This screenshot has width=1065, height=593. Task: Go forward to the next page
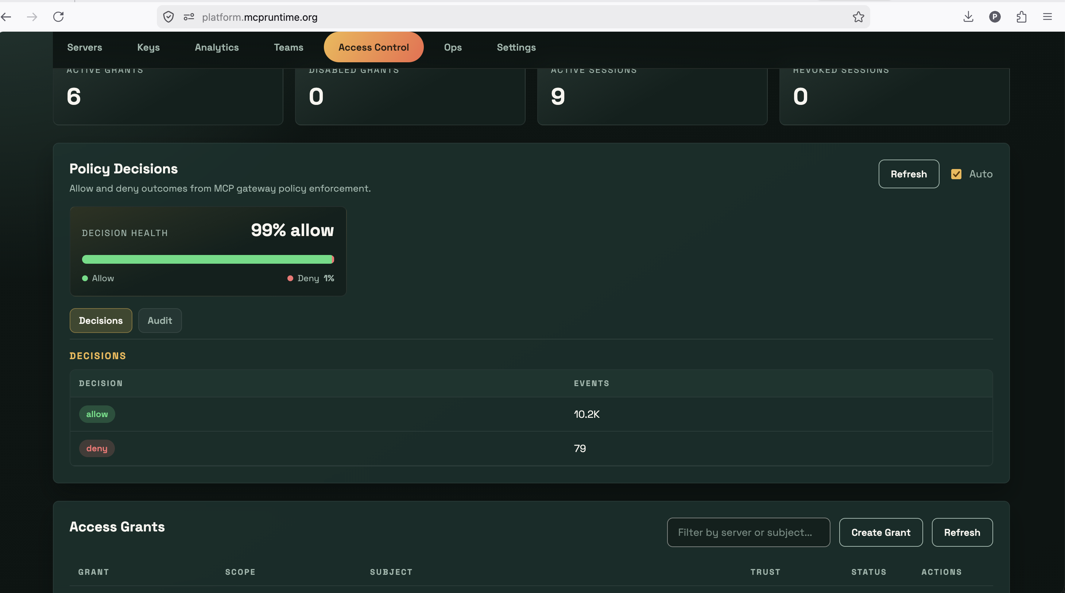click(x=32, y=17)
